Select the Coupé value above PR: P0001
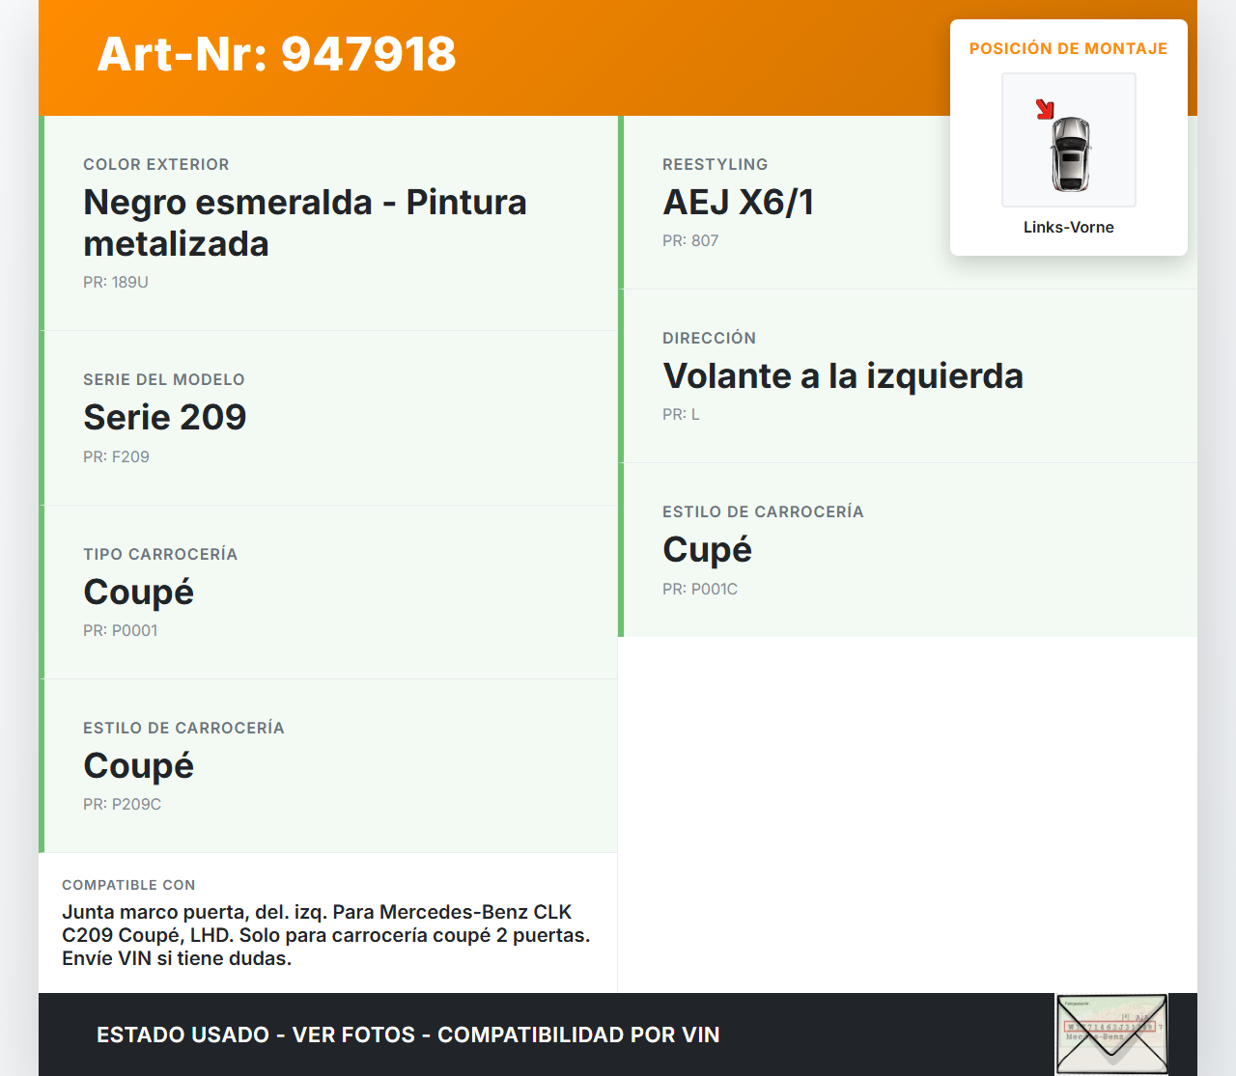Viewport: 1236px width, 1076px height. pos(139,592)
